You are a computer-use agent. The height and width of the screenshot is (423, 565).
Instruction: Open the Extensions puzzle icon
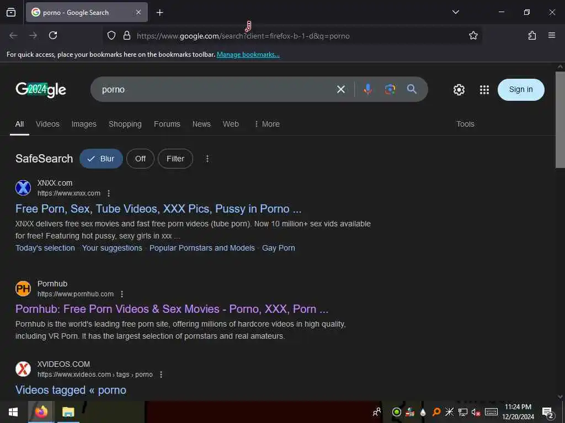coord(532,35)
